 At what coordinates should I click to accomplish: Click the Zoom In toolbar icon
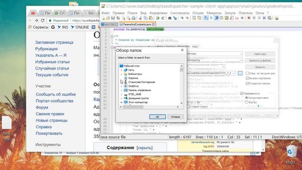tap(182, 18)
